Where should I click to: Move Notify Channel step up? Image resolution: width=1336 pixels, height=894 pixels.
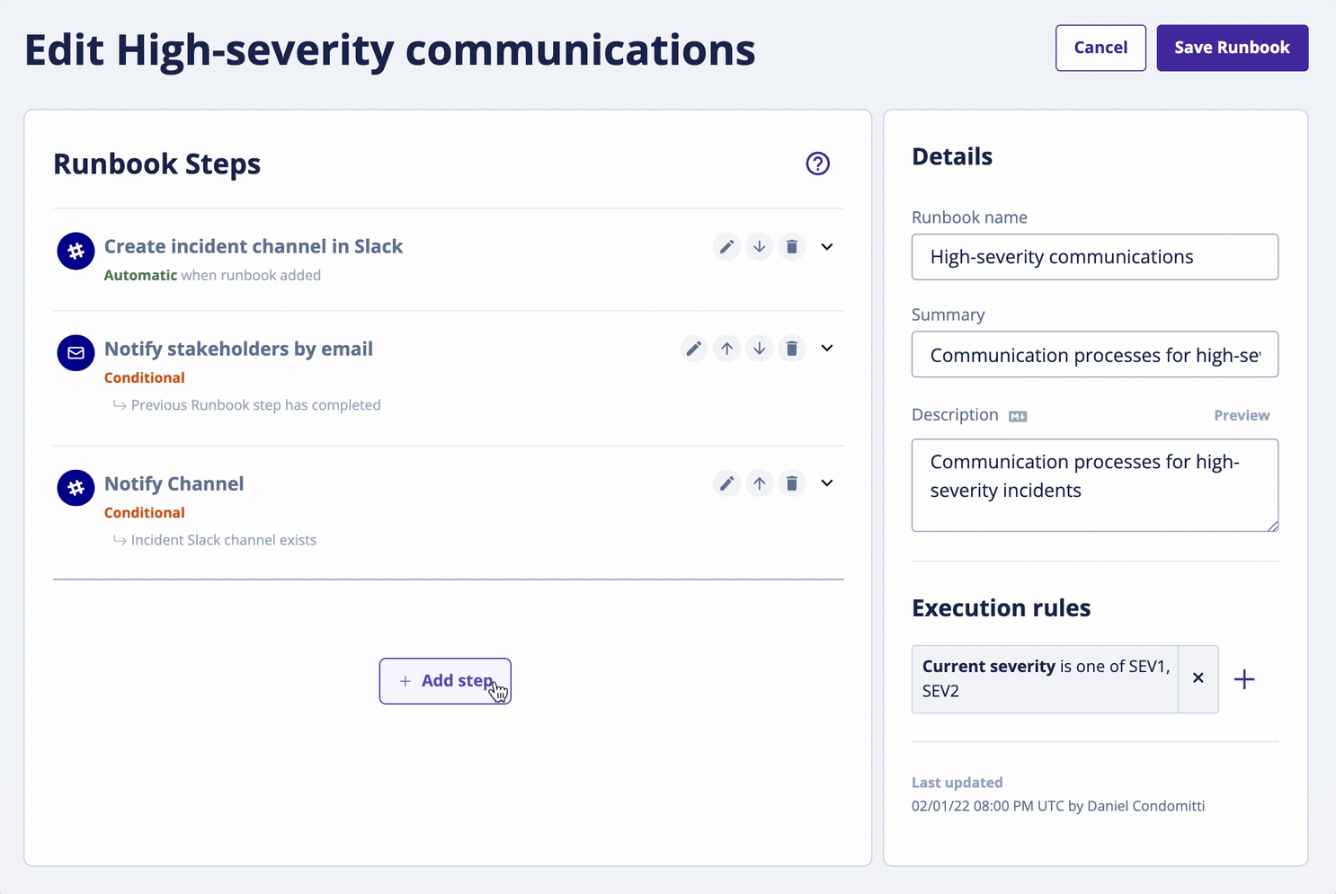pyautogui.click(x=760, y=483)
